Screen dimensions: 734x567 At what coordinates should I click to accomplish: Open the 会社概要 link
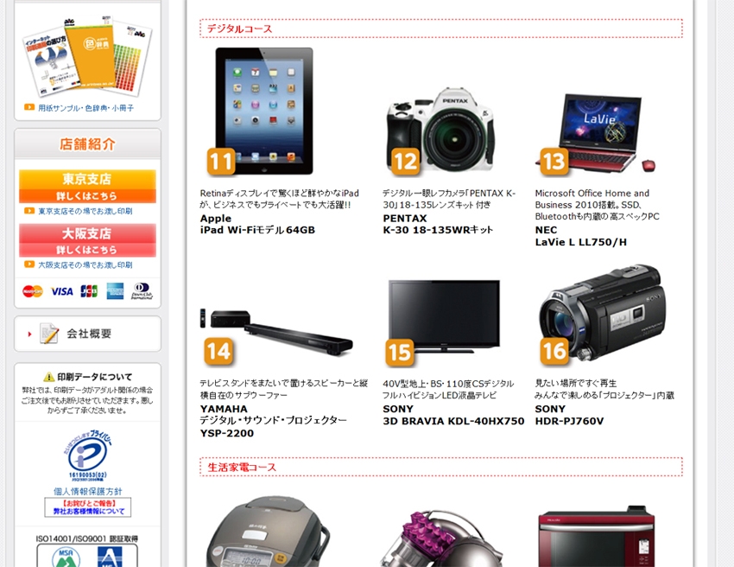87,334
